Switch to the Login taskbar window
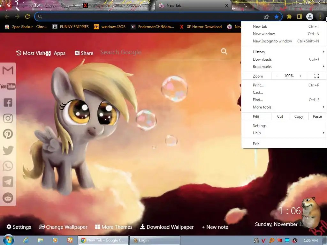 (x=155, y=240)
